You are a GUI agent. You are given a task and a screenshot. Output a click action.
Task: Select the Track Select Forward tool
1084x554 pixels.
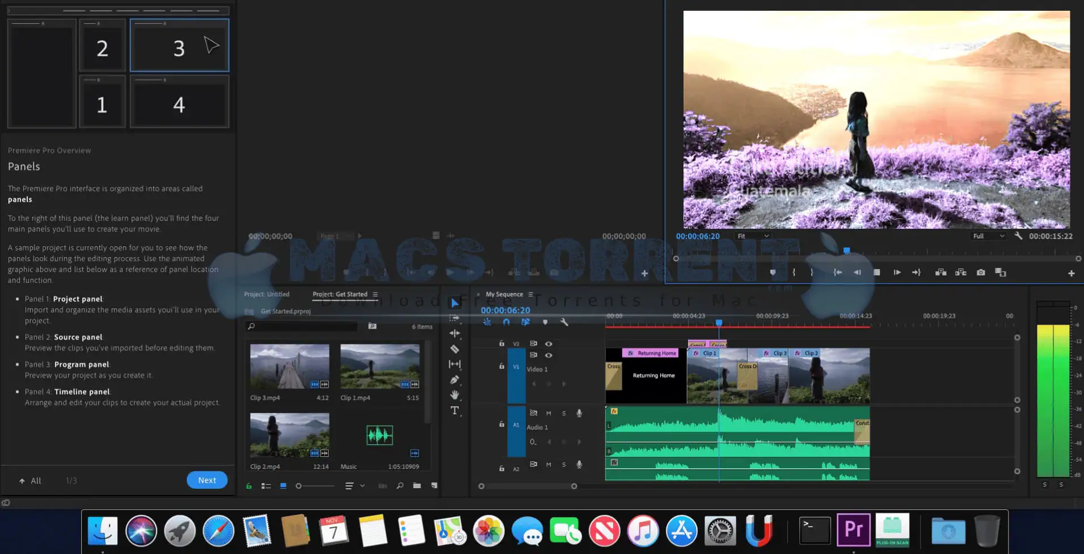[x=454, y=318]
